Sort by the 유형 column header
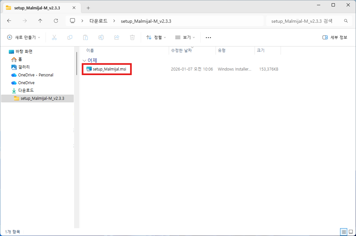 [222, 50]
